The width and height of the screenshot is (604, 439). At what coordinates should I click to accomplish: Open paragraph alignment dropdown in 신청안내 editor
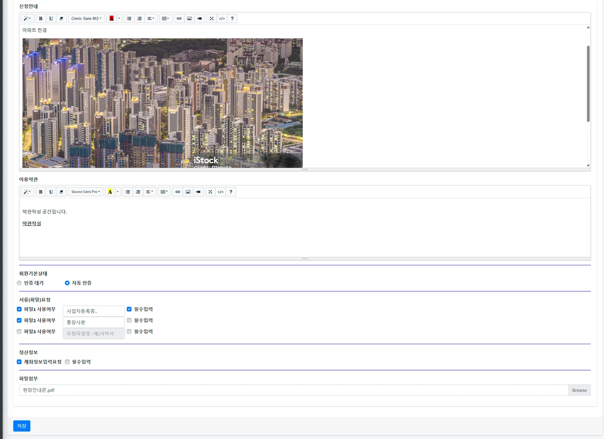click(x=151, y=19)
